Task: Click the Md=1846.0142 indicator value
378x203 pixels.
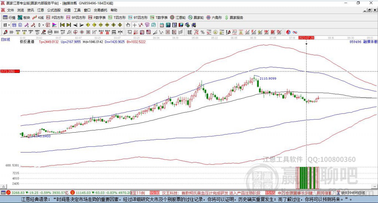Action: coord(93,42)
